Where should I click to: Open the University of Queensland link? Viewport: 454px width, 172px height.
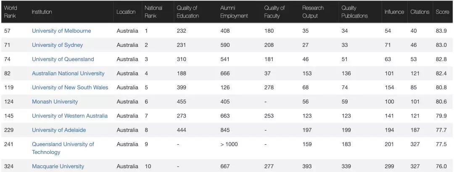[63, 59]
